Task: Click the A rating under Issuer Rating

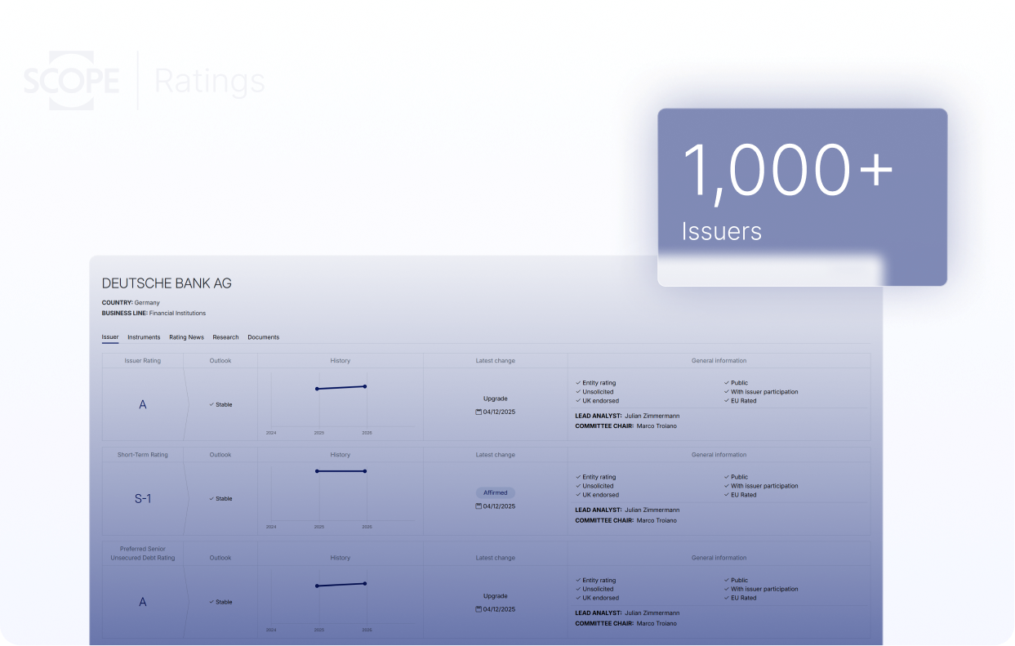Action: click(x=143, y=404)
